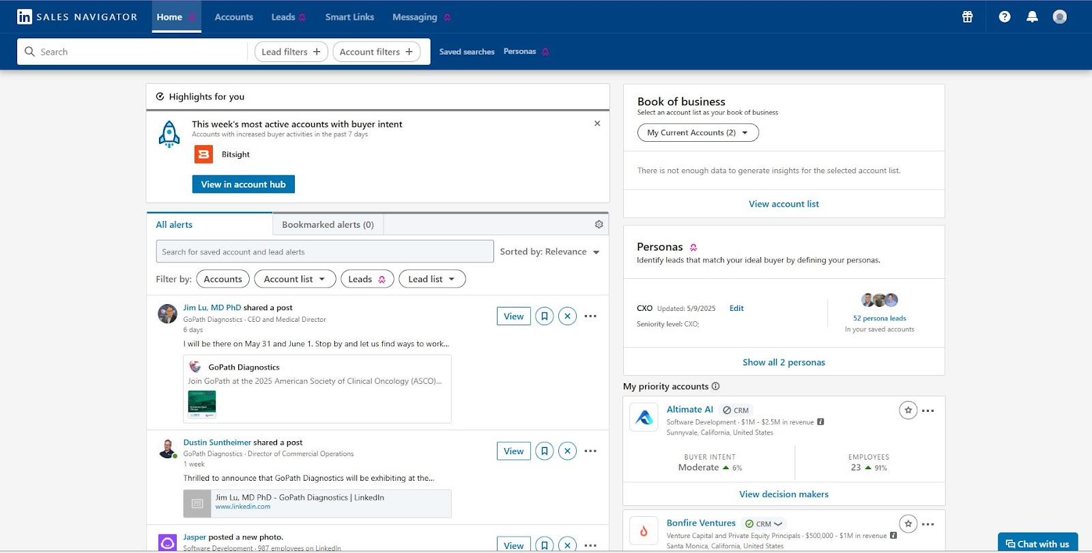The image size is (1092, 553).
Task: Click View decision makers for Altimate AI
Action: 784,494
